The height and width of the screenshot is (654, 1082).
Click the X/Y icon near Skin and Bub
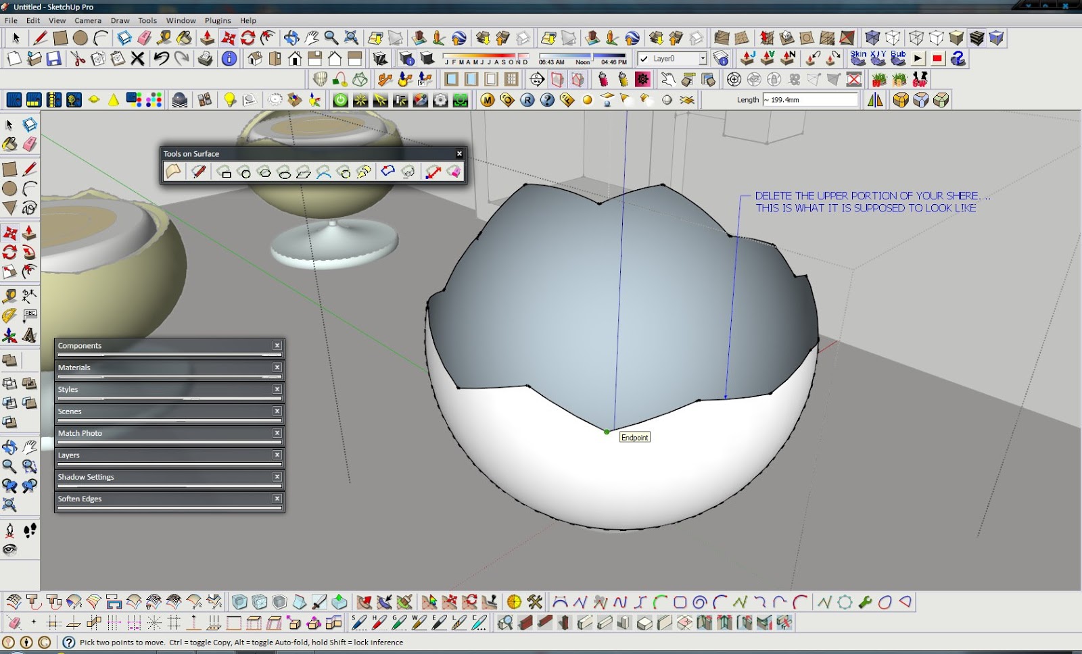pos(878,59)
